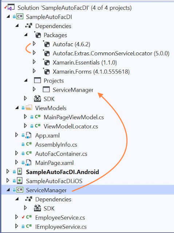
Task: Expand the Xamarin.Essentials package
Action: click(34, 62)
